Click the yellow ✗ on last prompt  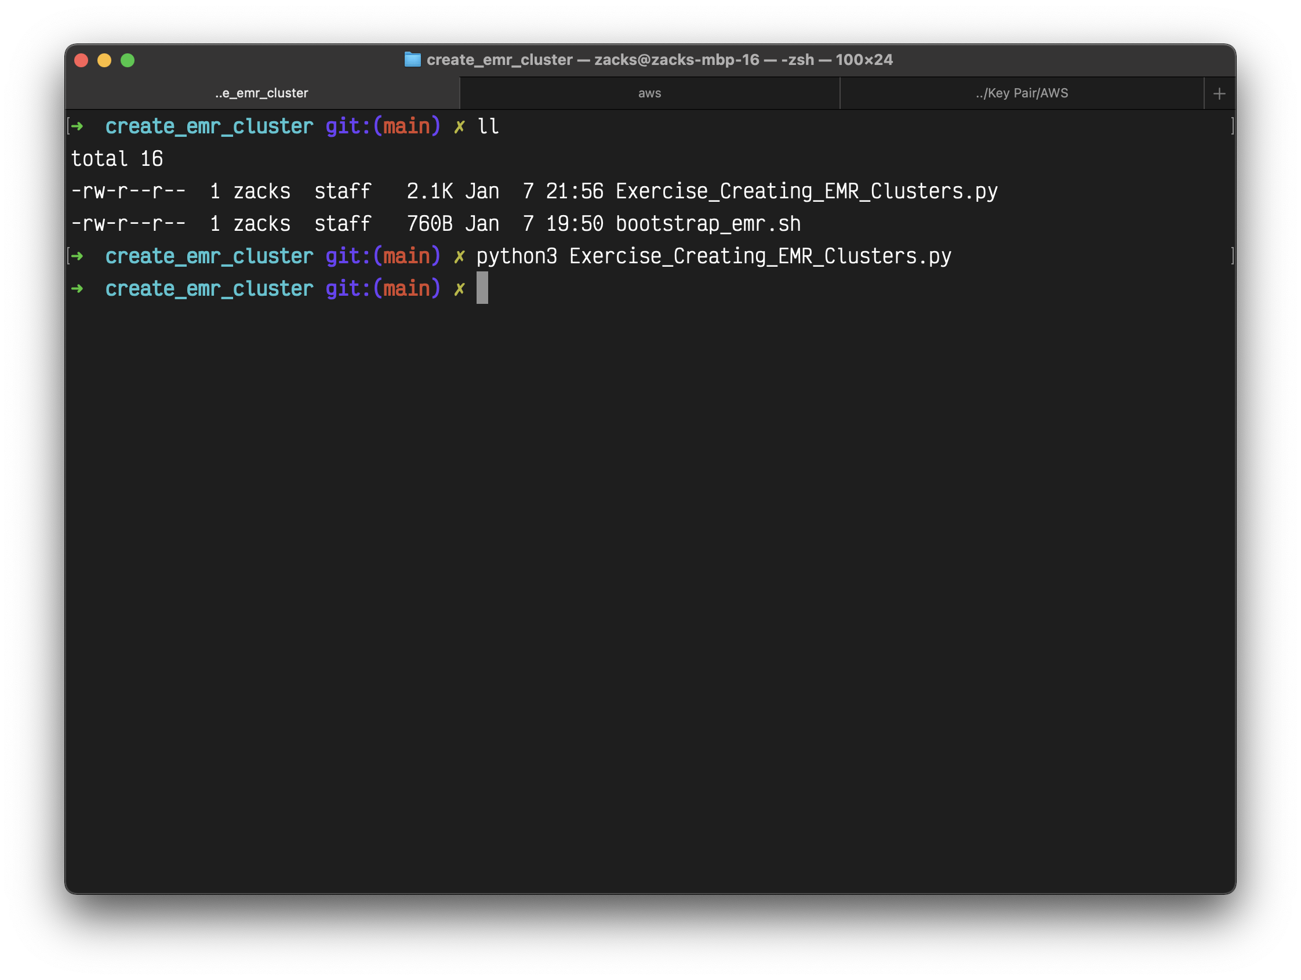point(459,289)
